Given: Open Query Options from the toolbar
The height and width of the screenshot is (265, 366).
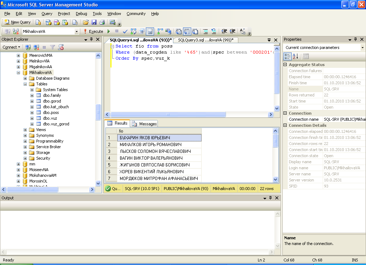Looking at the screenshot, I should pos(142,31).
